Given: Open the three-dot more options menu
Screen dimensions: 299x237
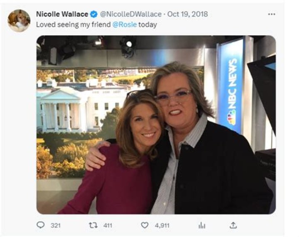Looking at the screenshot, I should click(x=272, y=14).
